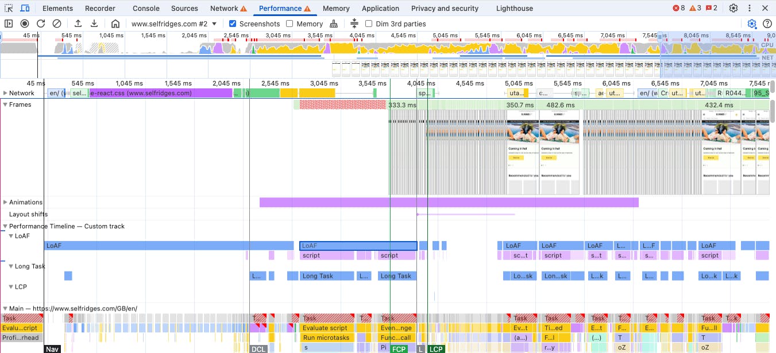Screen dimensions: 776x353
Task: Return to the live metrics home view
Action: [x=114, y=24]
